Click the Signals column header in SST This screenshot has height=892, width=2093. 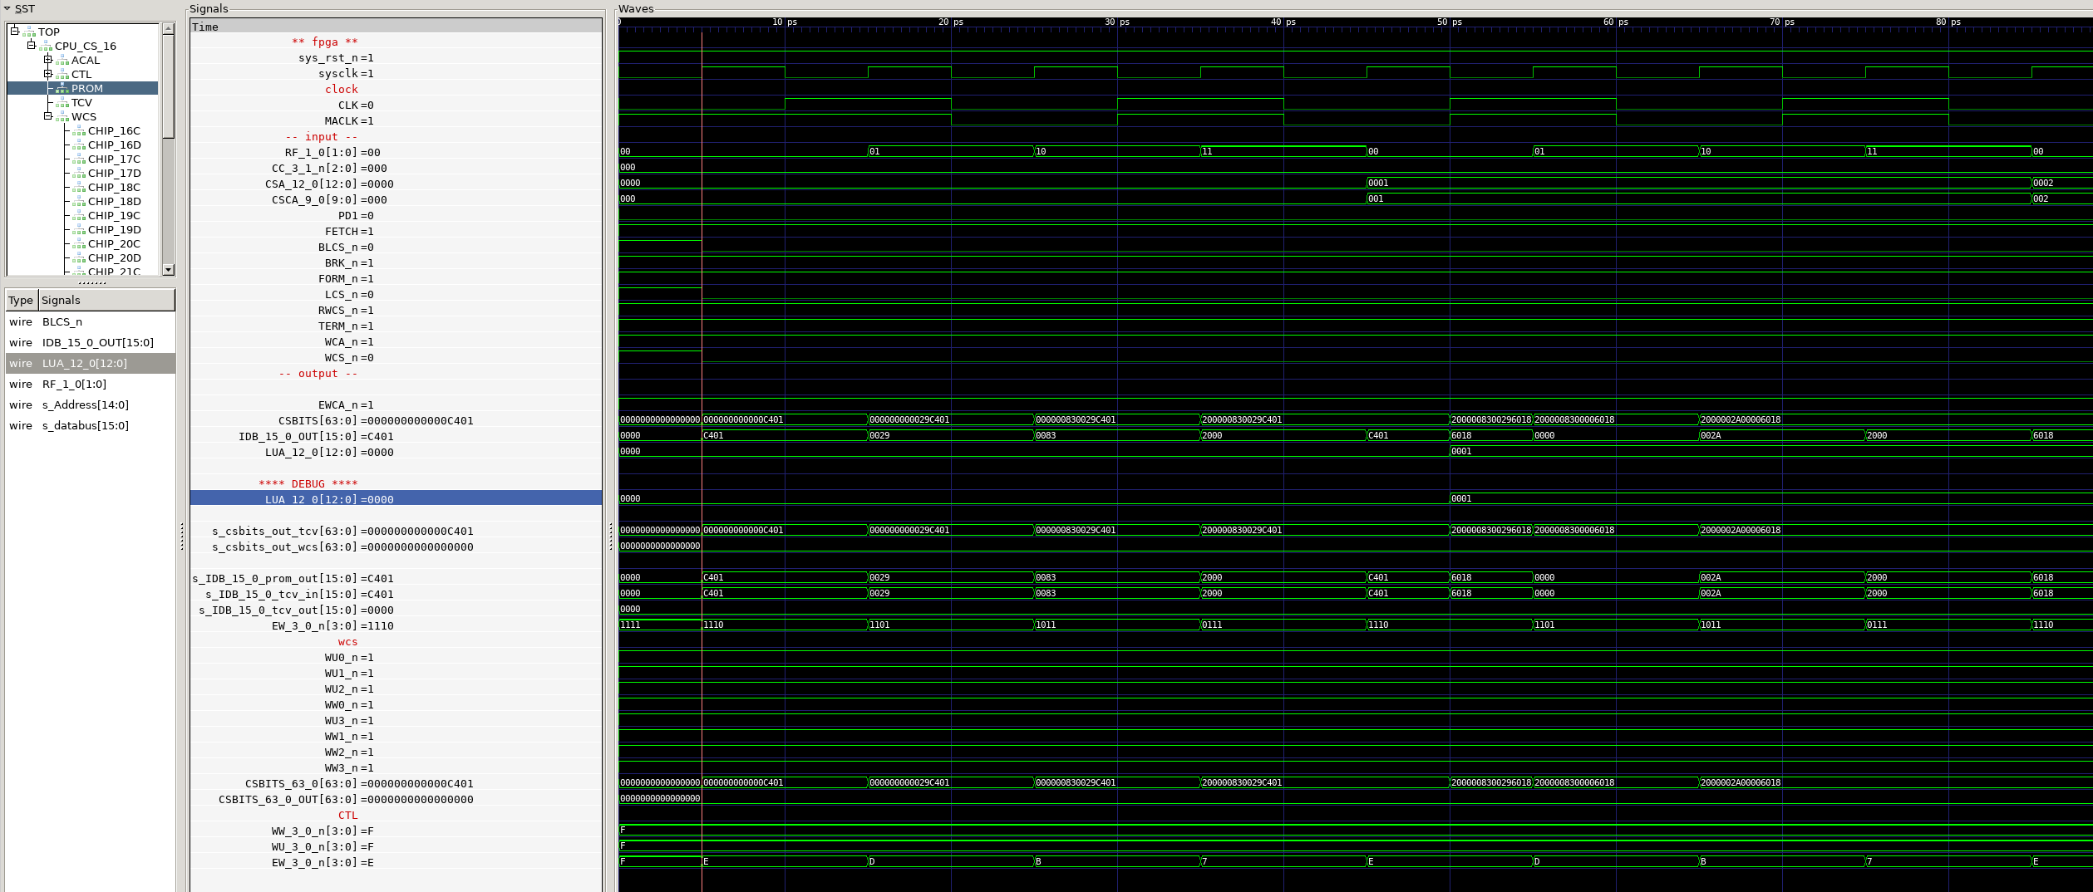(106, 300)
